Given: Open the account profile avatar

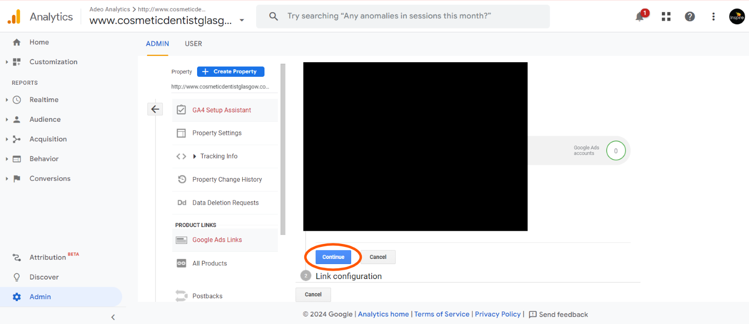Looking at the screenshot, I should pyautogui.click(x=737, y=17).
